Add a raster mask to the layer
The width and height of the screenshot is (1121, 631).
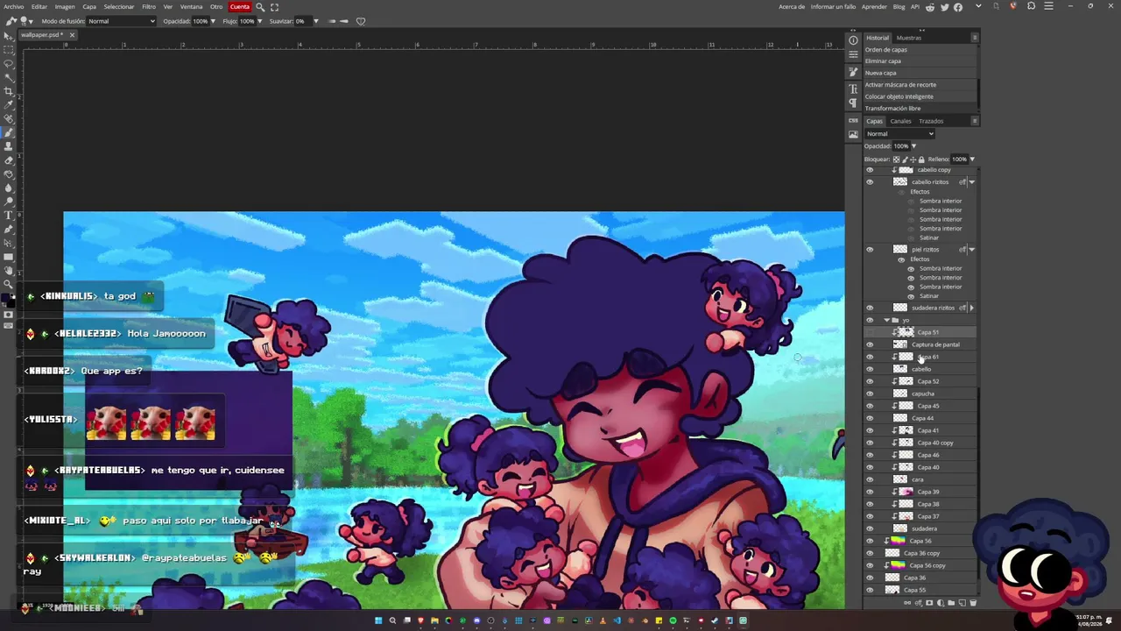click(929, 603)
